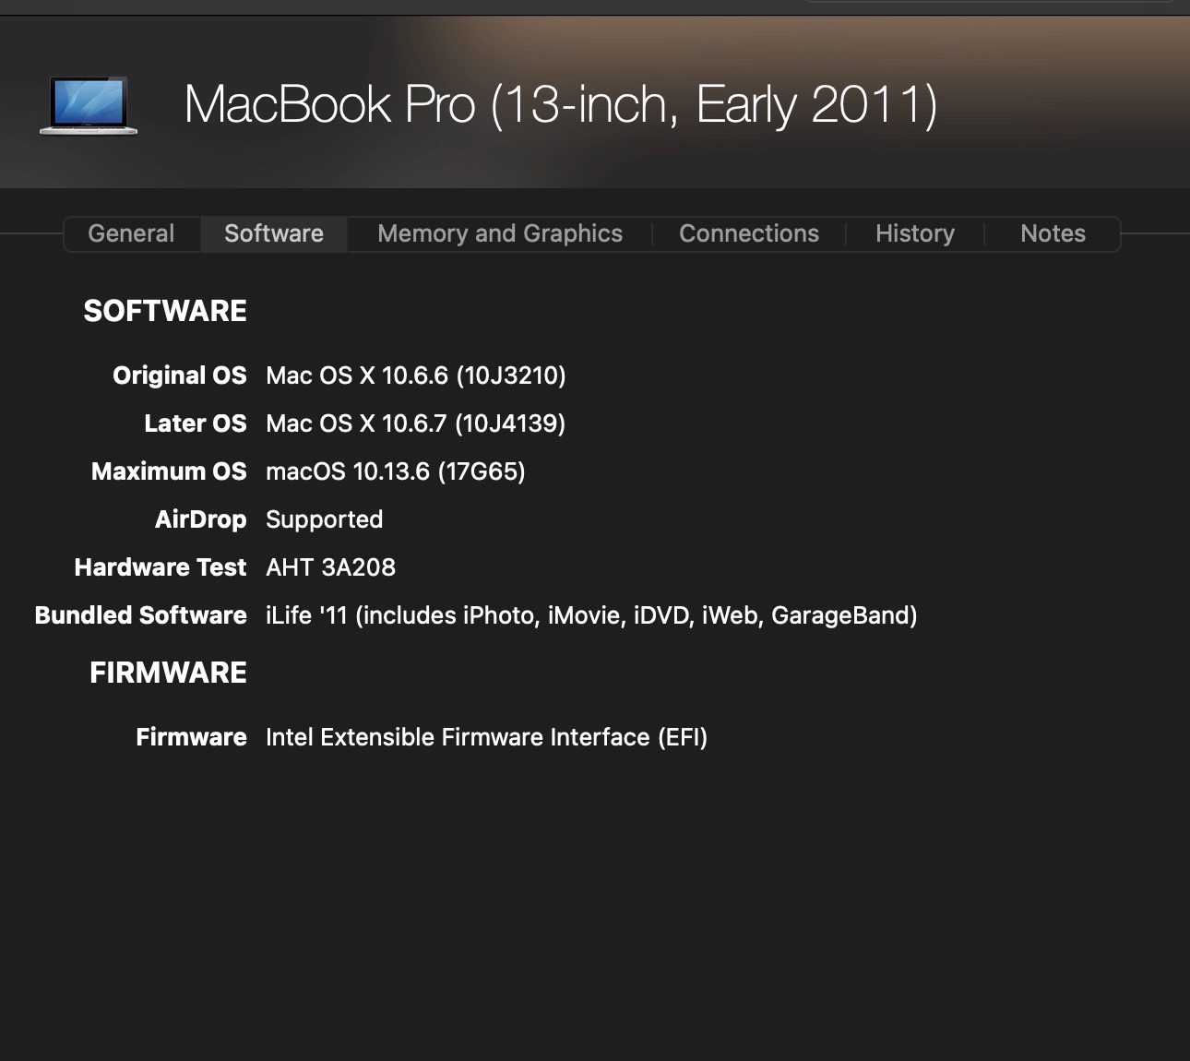Viewport: 1190px width, 1061px height.
Task: Open the Notes tab
Action: click(1053, 233)
